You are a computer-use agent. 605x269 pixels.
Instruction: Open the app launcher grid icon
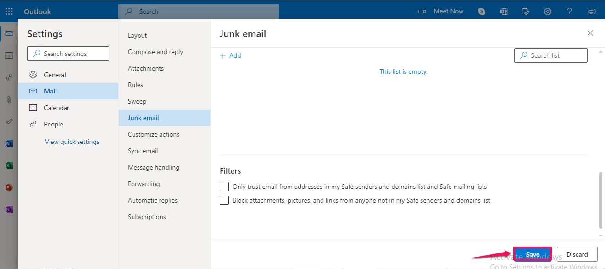(x=9, y=11)
